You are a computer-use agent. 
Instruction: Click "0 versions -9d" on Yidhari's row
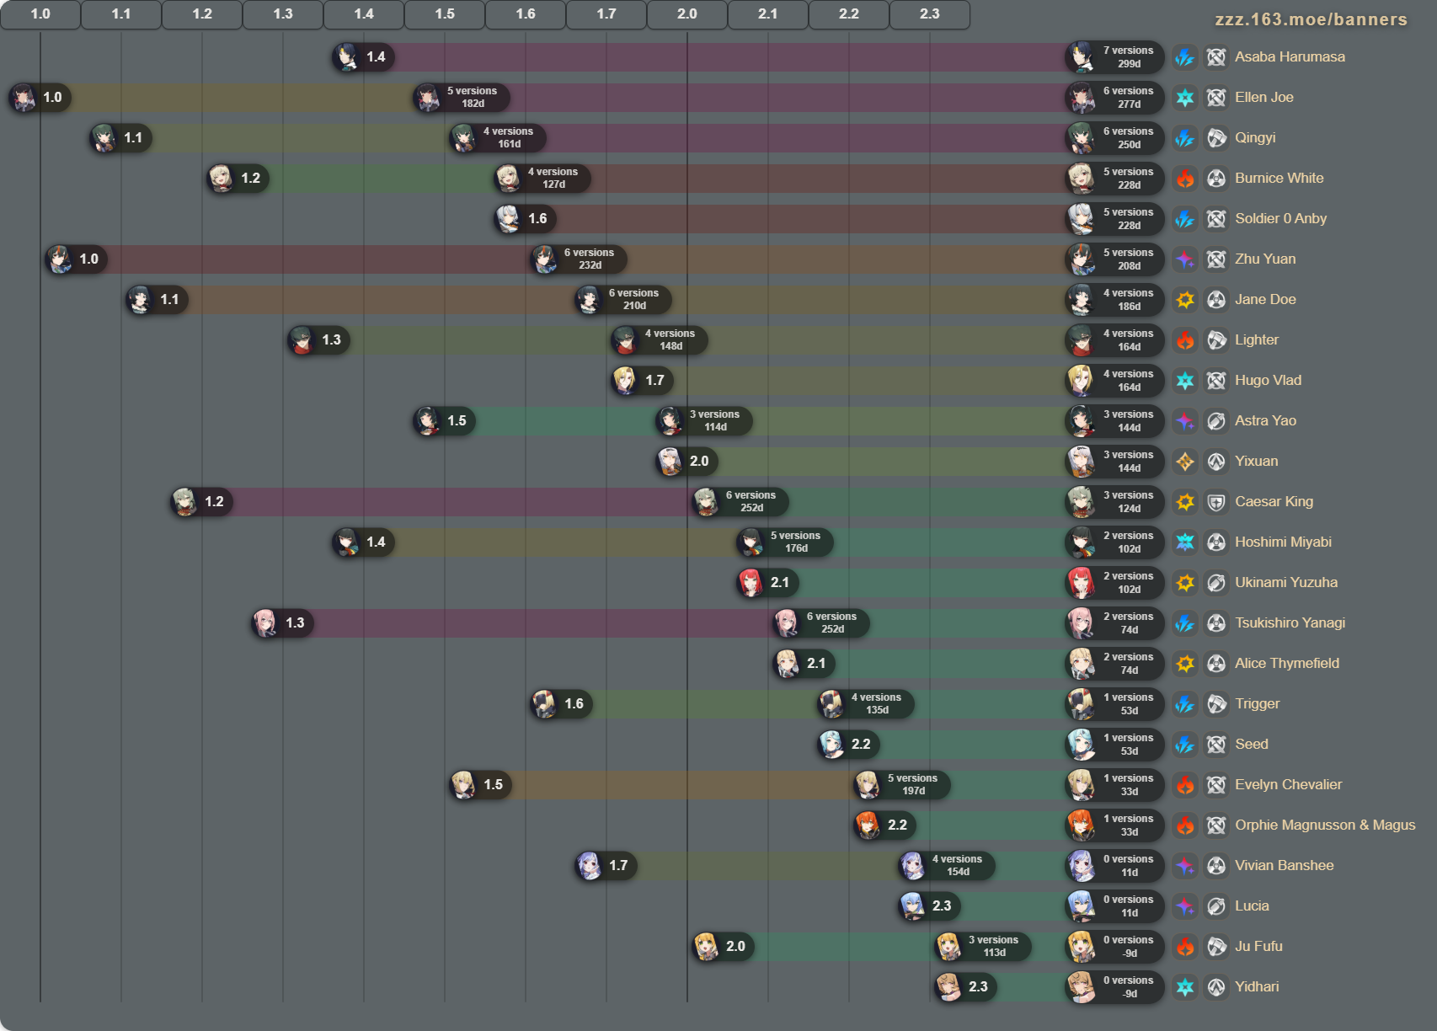[1114, 987]
